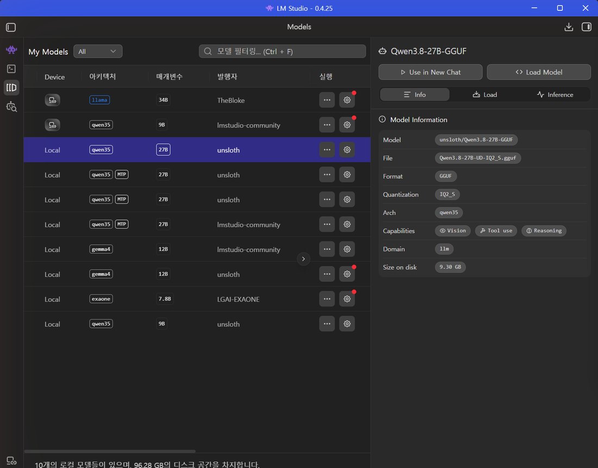Click the Reasoning capability tag

(544, 231)
